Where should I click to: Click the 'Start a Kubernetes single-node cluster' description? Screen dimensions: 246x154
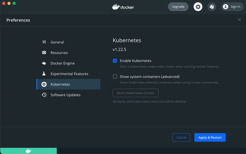coord(169,67)
